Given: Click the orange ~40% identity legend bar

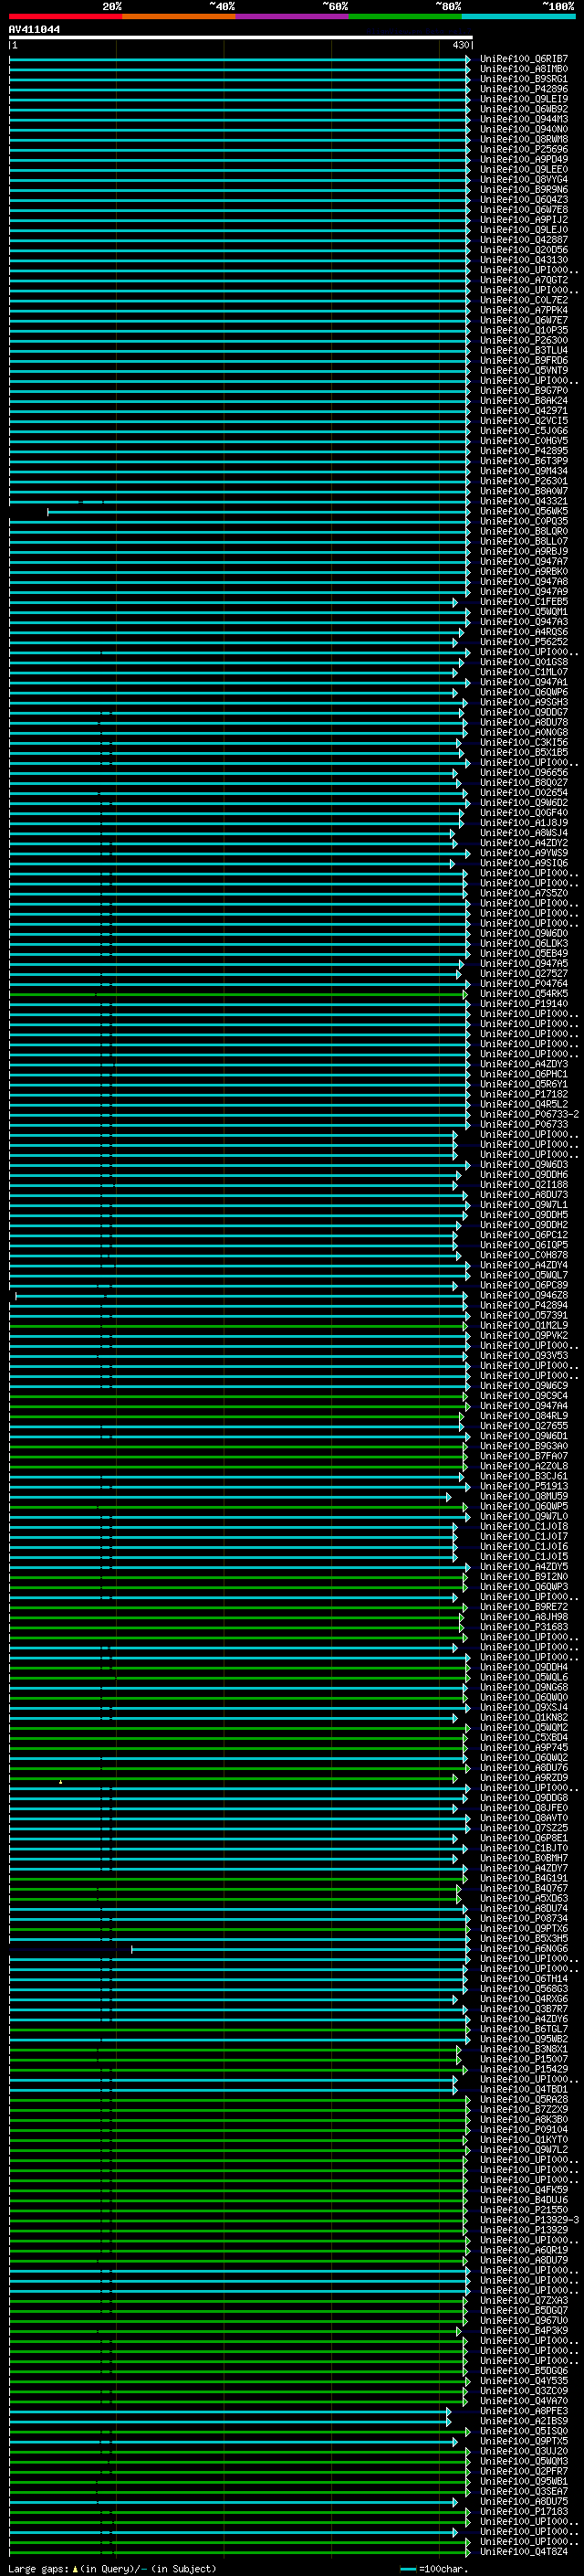Looking at the screenshot, I should click(179, 16).
